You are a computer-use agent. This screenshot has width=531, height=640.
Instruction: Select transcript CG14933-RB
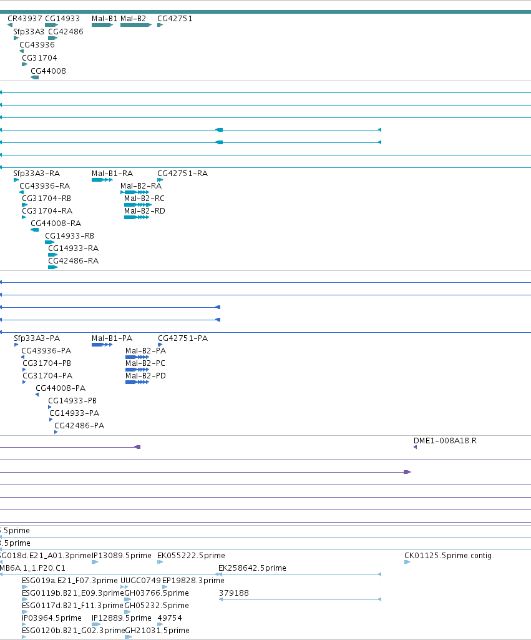click(x=70, y=236)
